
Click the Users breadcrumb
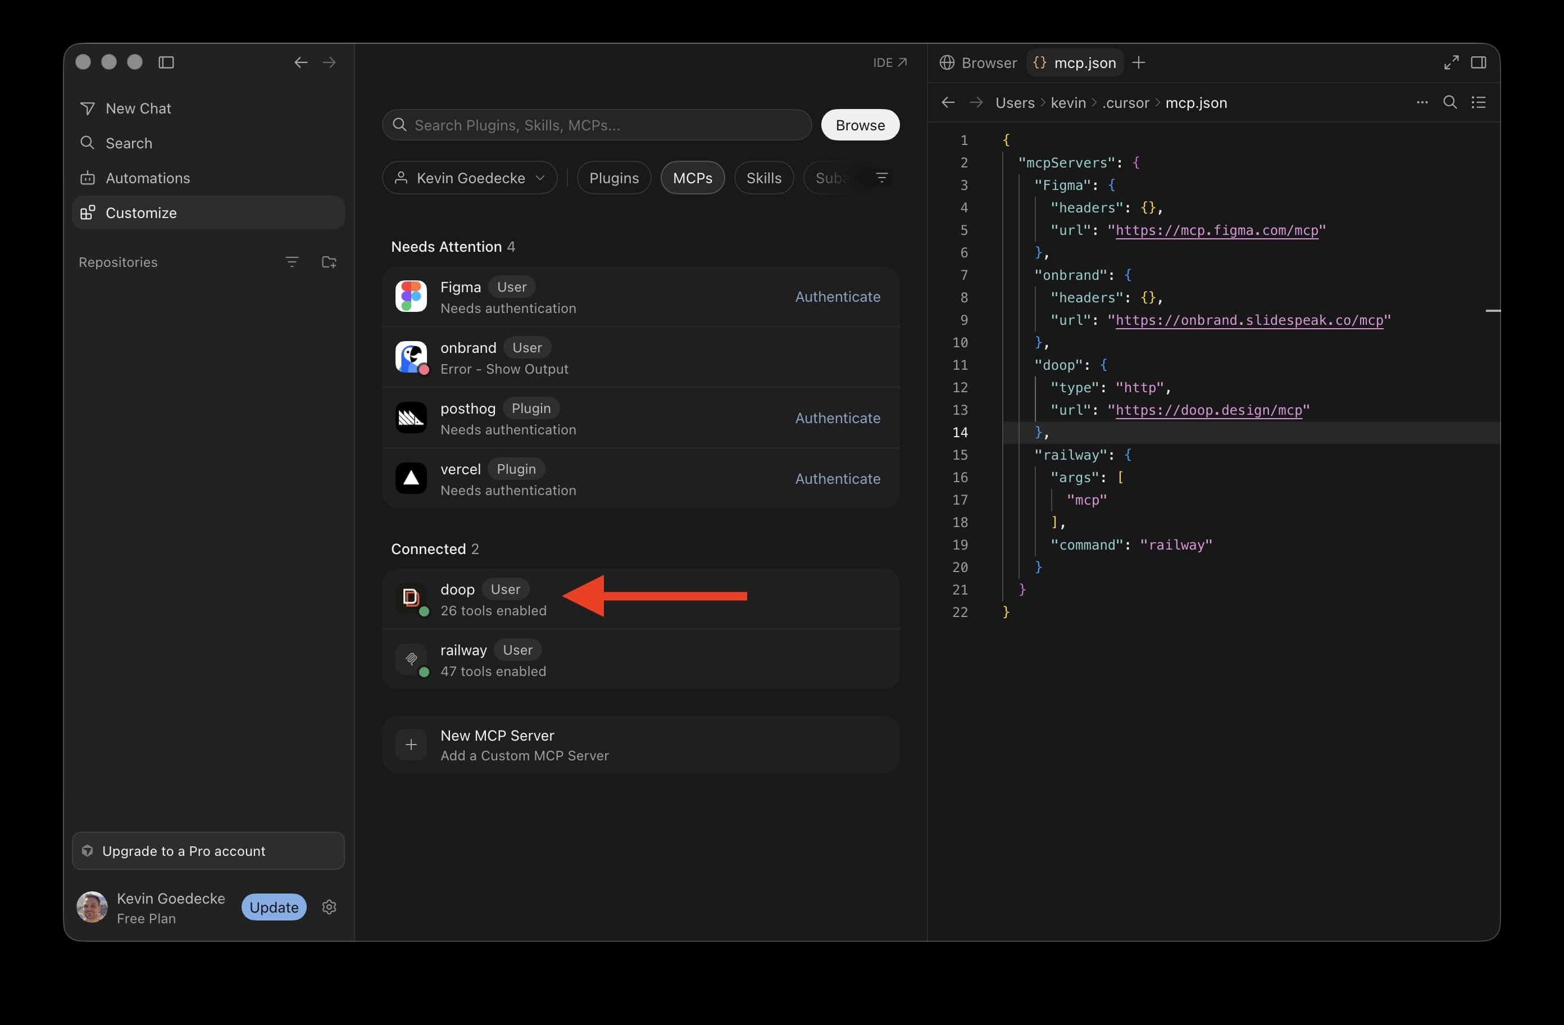[x=1015, y=103]
